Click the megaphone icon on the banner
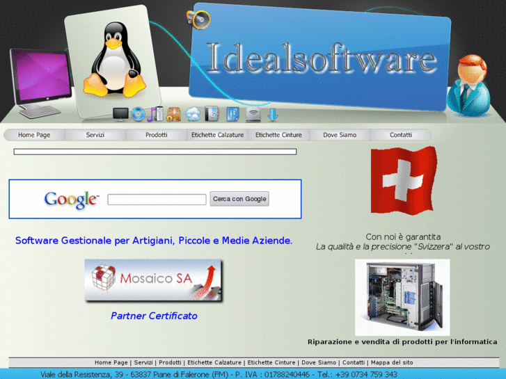The height and width of the screenshot is (379, 506). [198, 19]
